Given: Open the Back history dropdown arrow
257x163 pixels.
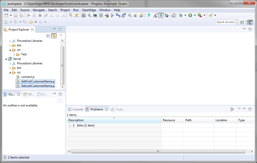Looking at the screenshot, I should tap(36, 22).
